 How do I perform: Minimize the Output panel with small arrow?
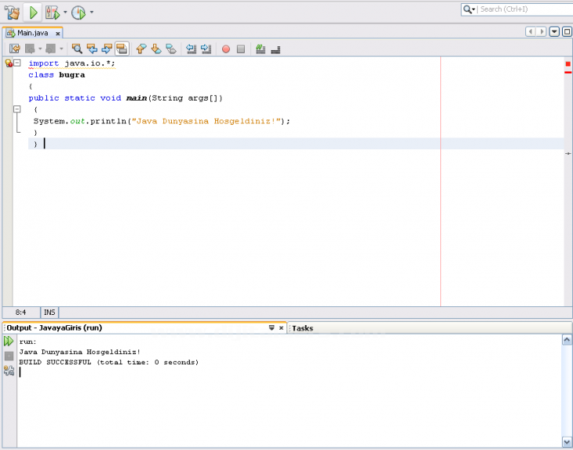coord(272,328)
